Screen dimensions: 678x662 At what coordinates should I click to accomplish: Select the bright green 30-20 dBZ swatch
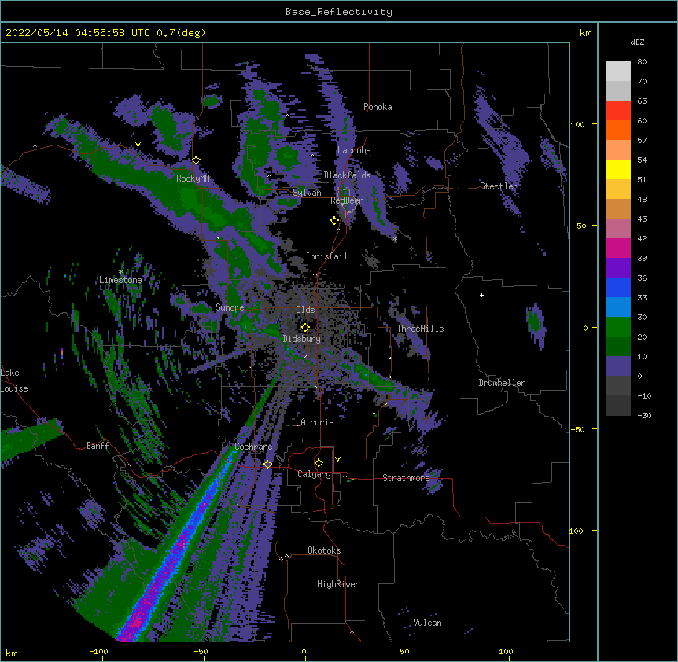click(x=618, y=327)
